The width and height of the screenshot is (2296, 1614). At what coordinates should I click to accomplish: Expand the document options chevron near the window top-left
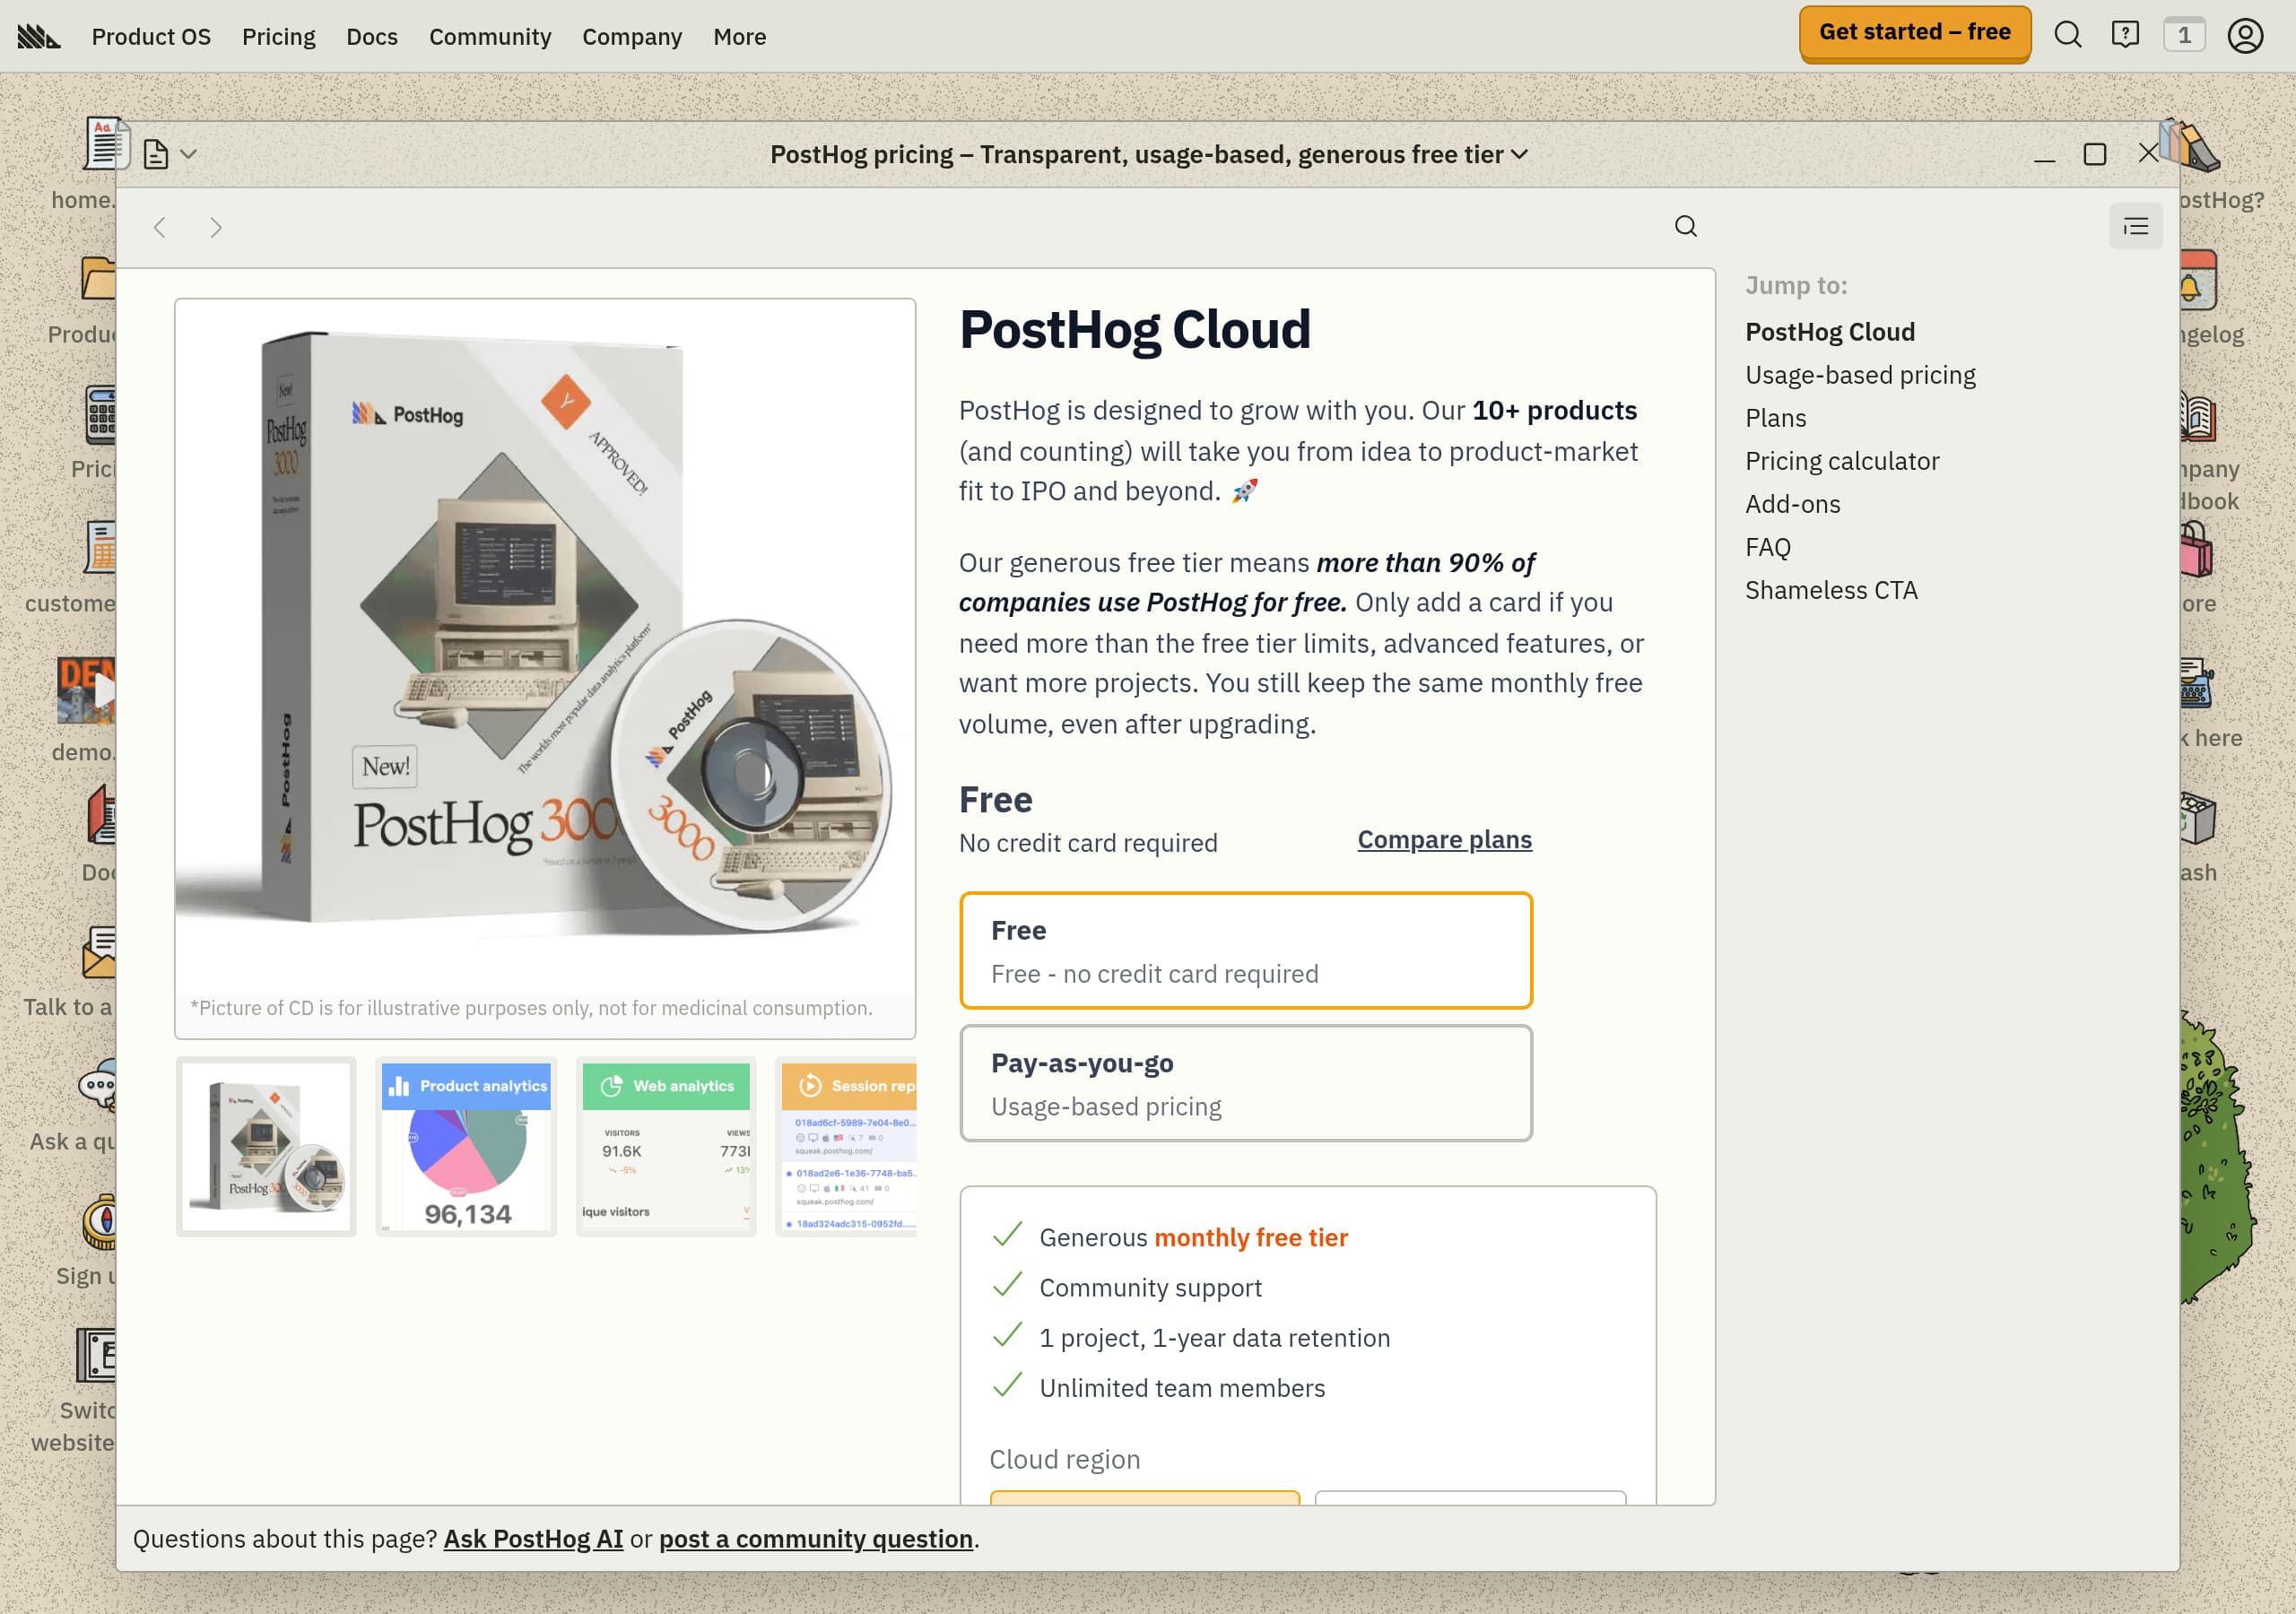click(x=190, y=154)
